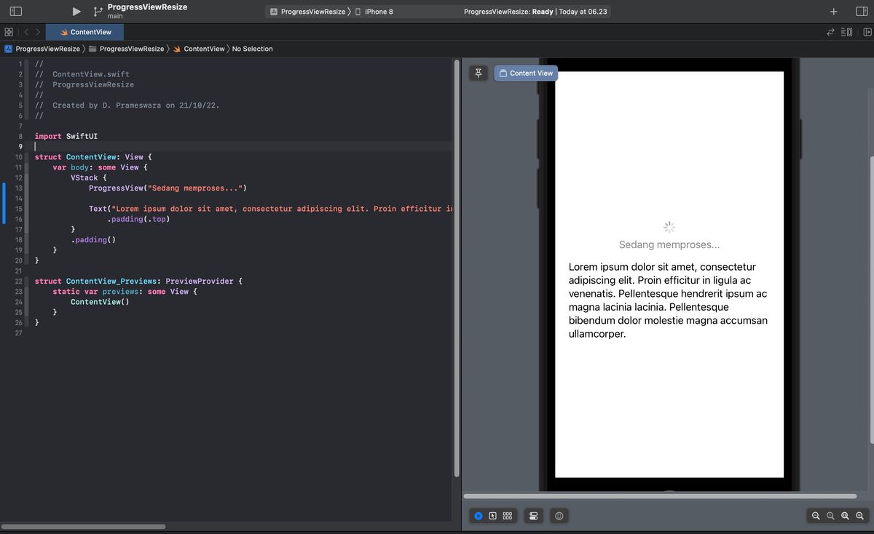The image size is (874, 534).
Task: Go forward in editor history
Action: coord(38,32)
